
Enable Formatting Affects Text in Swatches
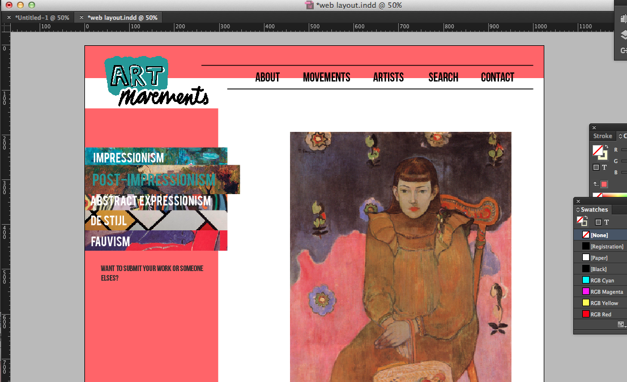tap(607, 222)
